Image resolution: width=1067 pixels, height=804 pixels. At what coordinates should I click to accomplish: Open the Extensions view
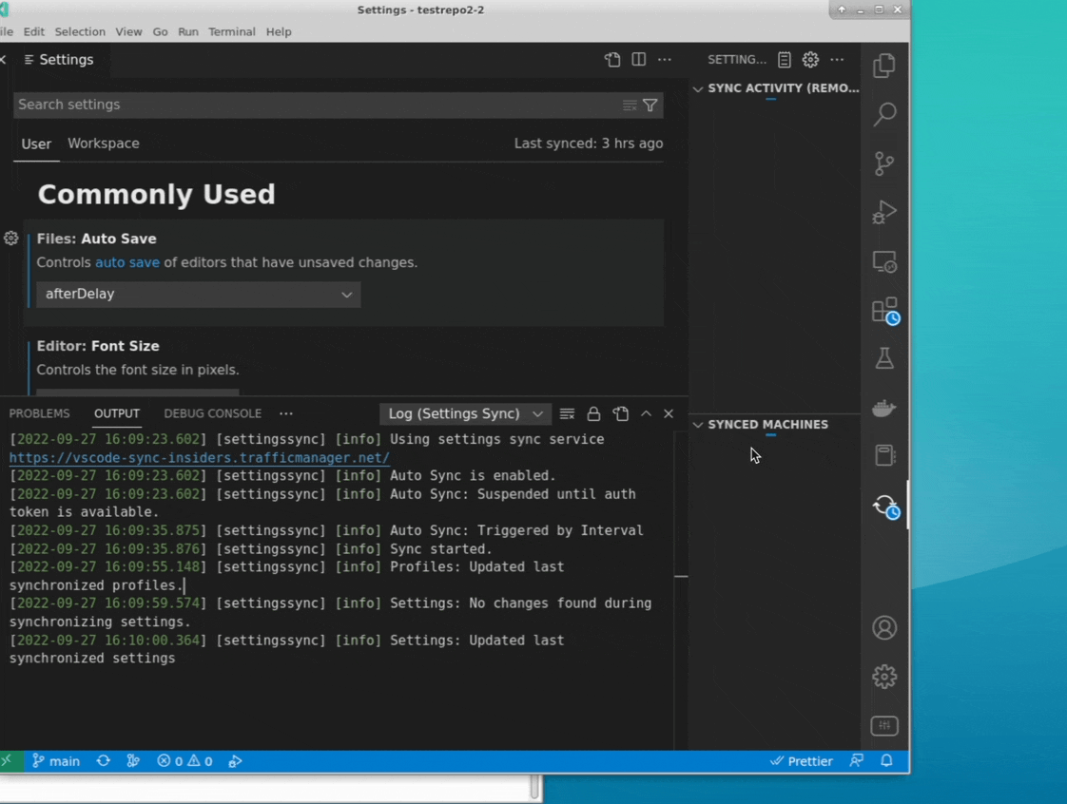(884, 311)
